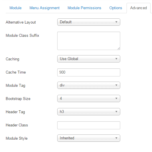The width and height of the screenshot is (152, 152).
Task: Click the Bootstrap Size dropdown arrow
Action: tap(116, 99)
